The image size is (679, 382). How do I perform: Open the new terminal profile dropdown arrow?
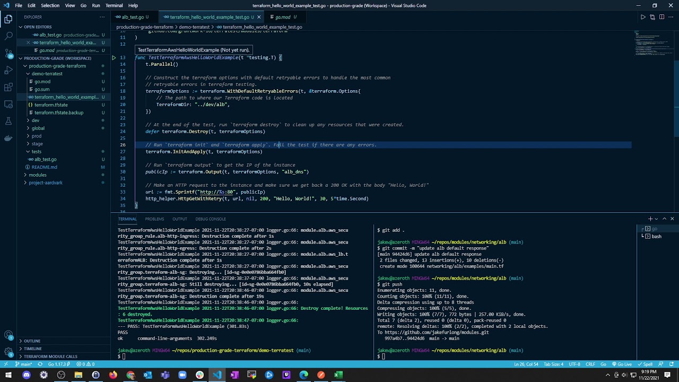point(657,219)
